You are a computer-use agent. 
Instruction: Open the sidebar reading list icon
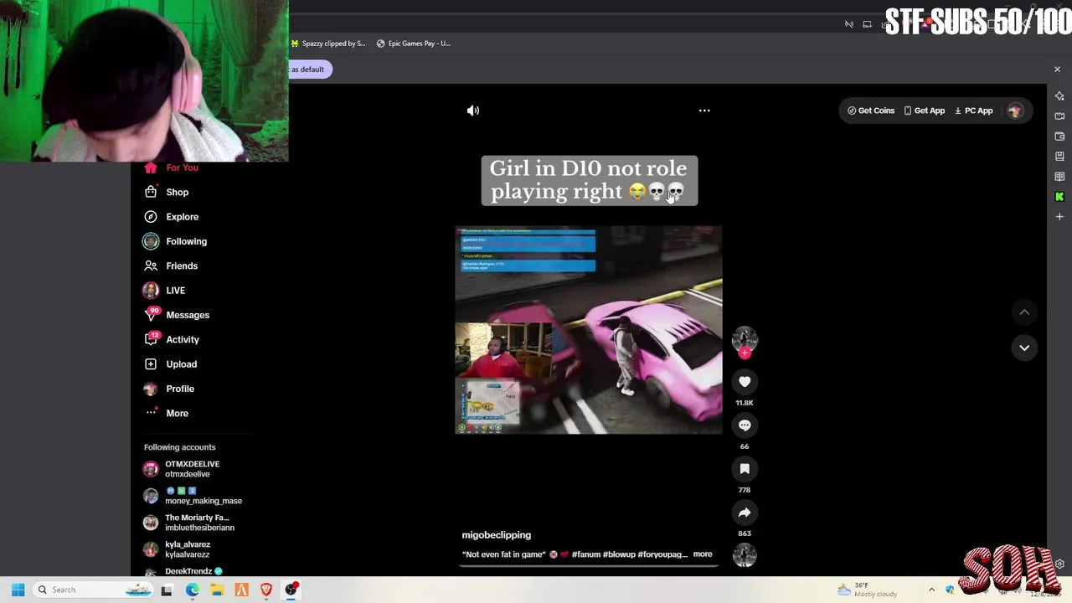coord(1059,177)
